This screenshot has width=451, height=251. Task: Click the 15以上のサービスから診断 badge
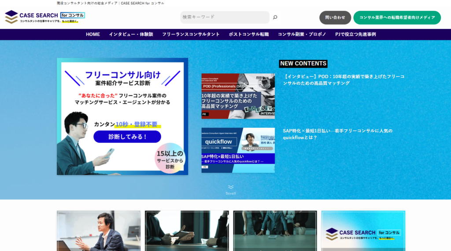[170, 159]
